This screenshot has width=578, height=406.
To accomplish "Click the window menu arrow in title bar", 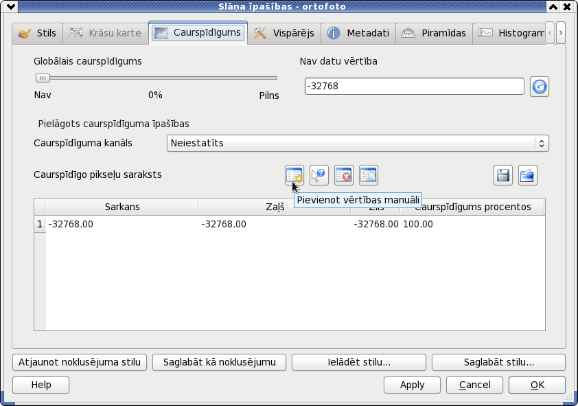I will tap(11, 6).
